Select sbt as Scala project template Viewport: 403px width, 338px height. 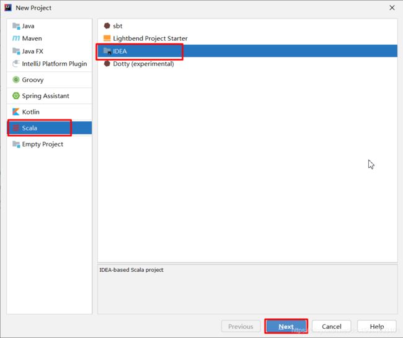click(x=247, y=25)
